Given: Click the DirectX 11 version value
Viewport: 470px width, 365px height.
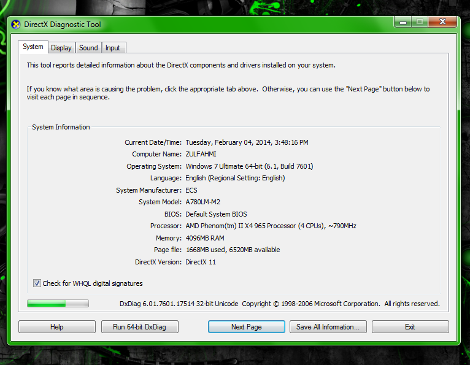Looking at the screenshot, I should click(x=201, y=262).
